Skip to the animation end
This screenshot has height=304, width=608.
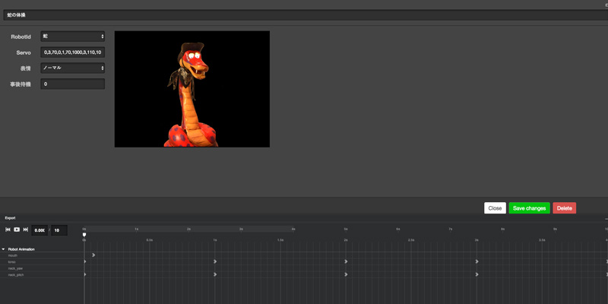click(26, 230)
